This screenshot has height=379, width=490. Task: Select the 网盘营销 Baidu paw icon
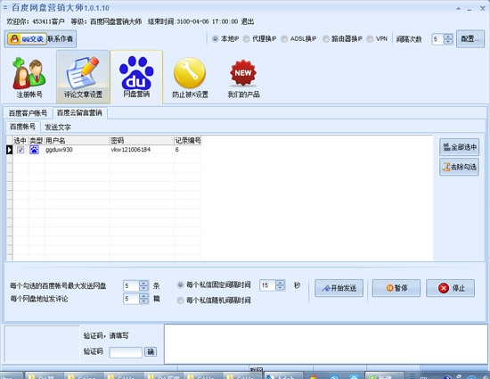[x=136, y=77]
